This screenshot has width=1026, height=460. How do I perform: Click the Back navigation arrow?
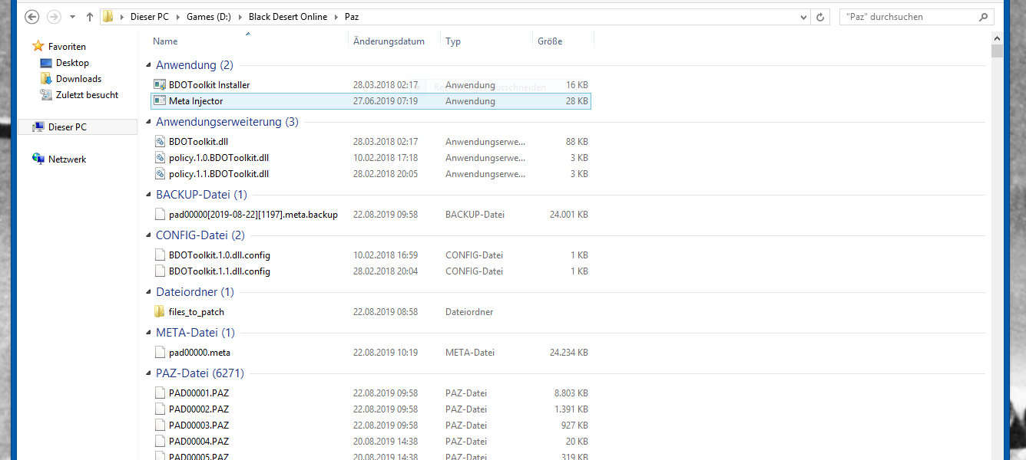32,17
